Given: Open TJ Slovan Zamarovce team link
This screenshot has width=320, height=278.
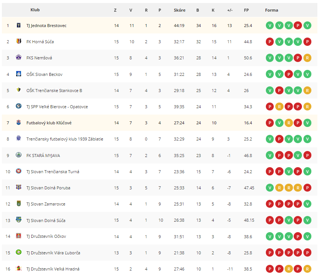Looking at the screenshot, I should pos(46,204).
